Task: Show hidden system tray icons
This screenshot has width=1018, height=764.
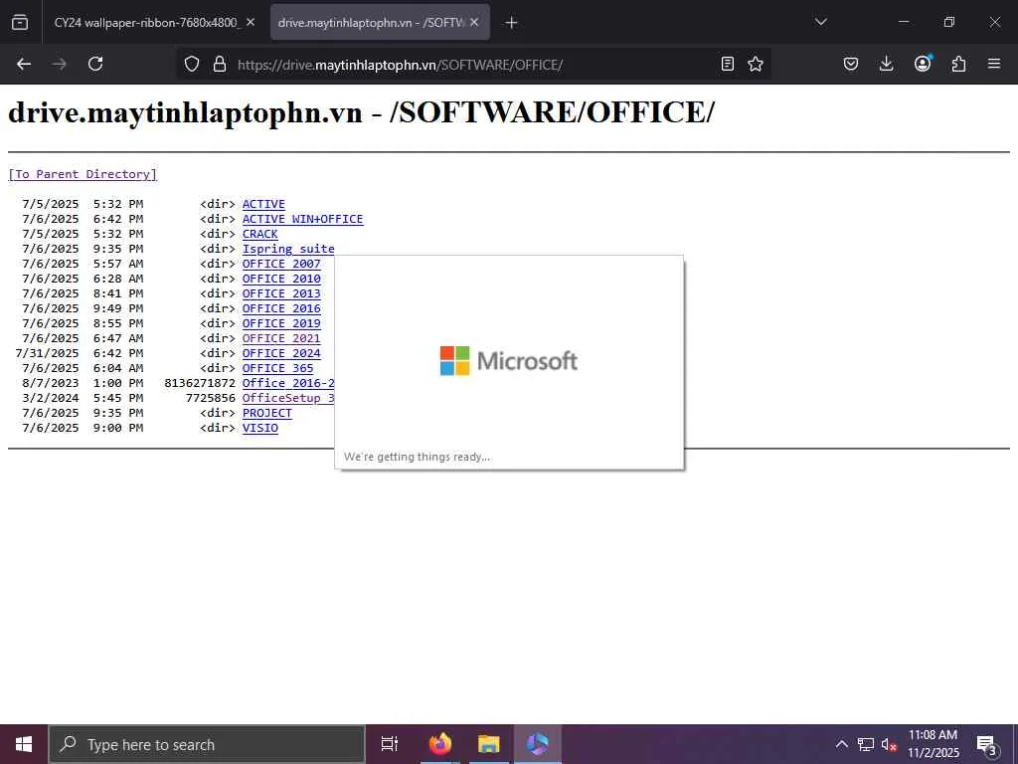Action: pyautogui.click(x=841, y=744)
